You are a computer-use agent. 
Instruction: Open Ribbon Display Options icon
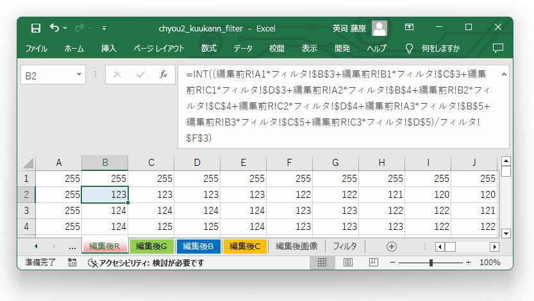(x=409, y=28)
